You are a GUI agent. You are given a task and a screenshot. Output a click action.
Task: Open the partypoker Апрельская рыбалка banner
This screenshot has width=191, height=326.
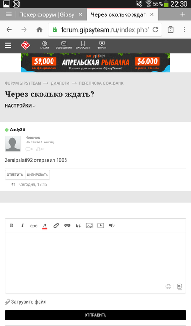pyautogui.click(x=95, y=62)
